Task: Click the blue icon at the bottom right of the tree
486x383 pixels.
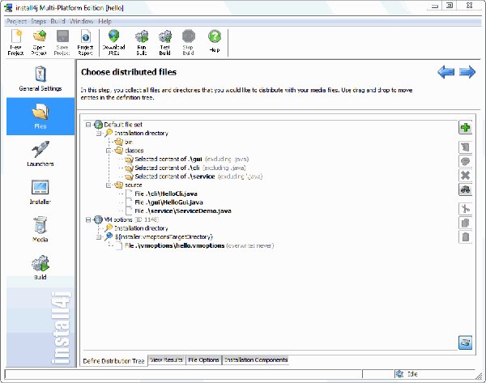Action: [x=465, y=343]
